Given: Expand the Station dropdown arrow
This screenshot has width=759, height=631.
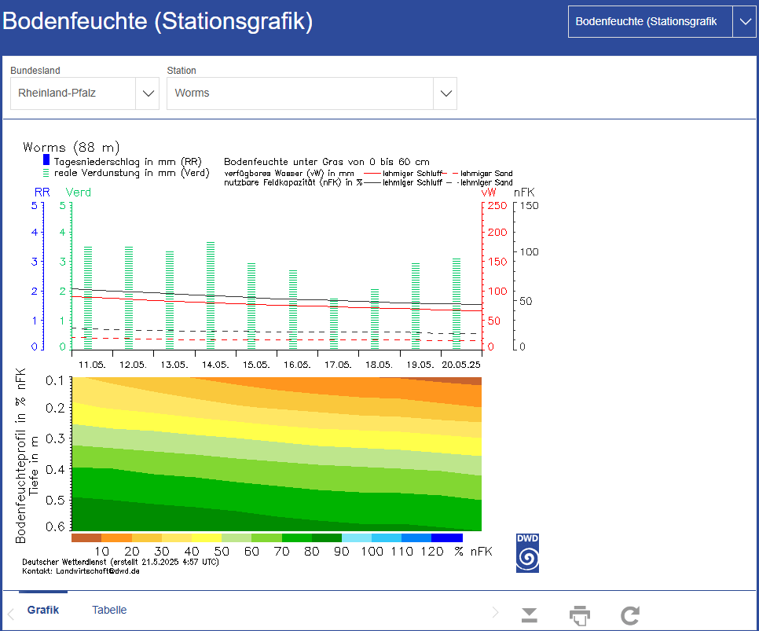Looking at the screenshot, I should click(445, 94).
